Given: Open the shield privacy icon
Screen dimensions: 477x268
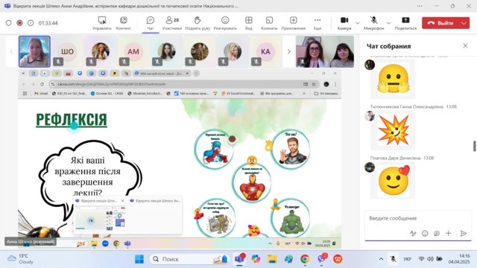Looking at the screenshot, I should point(8,23).
